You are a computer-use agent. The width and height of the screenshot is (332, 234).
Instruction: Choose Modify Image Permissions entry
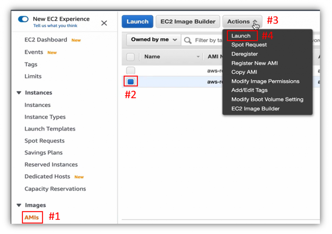coord(265,81)
